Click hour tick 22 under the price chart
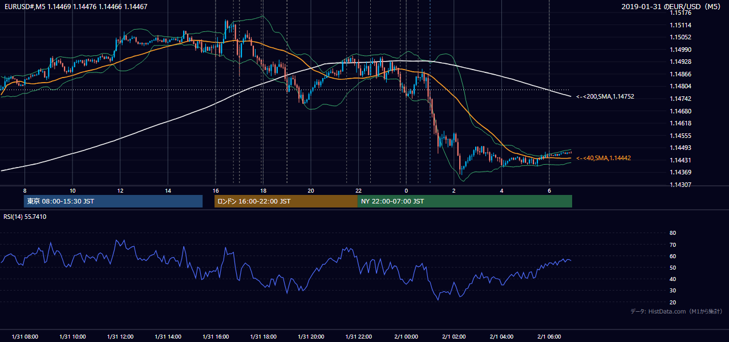 point(358,190)
